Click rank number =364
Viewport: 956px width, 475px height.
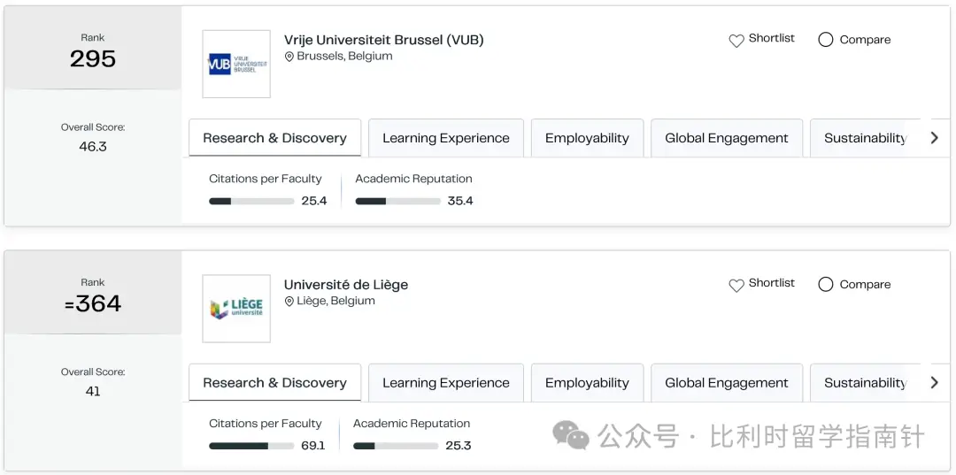click(x=93, y=304)
